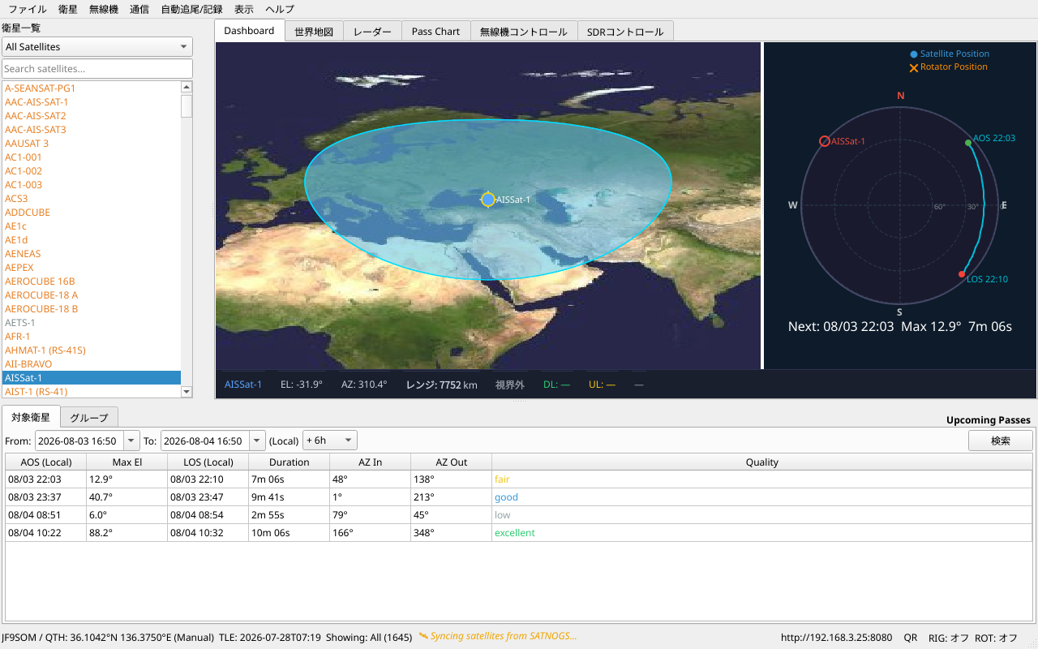
Task: Open the 通信 menu
Action: tap(139, 9)
